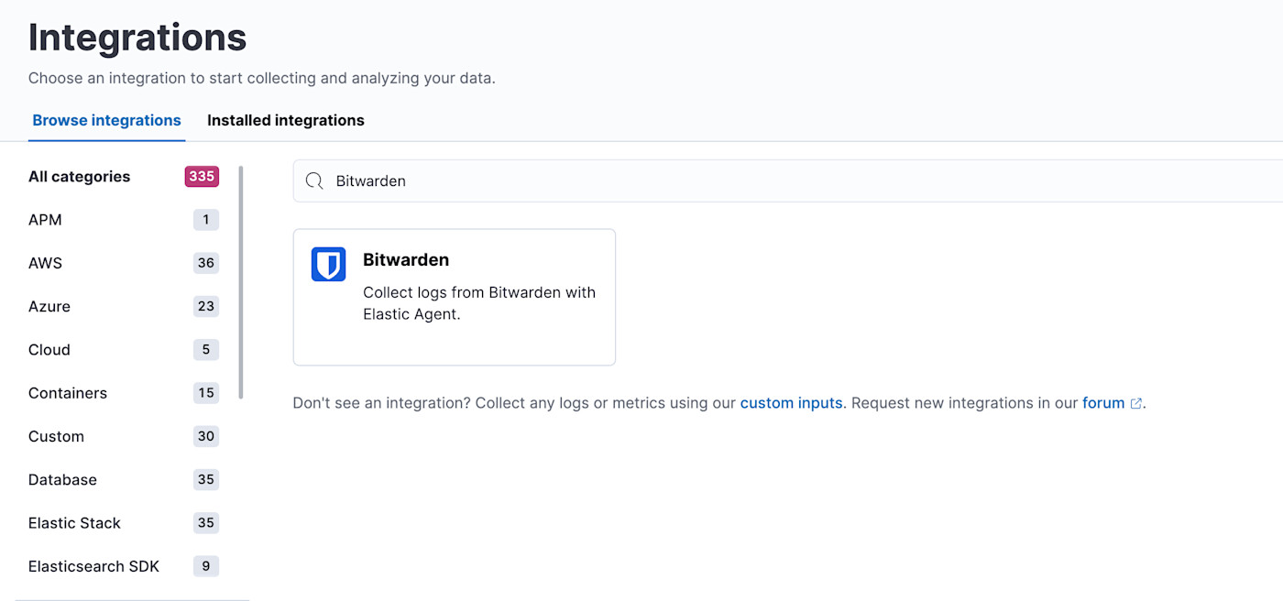Switch to the Installed integrations tab
The height and width of the screenshot is (601, 1283).
[285, 120]
